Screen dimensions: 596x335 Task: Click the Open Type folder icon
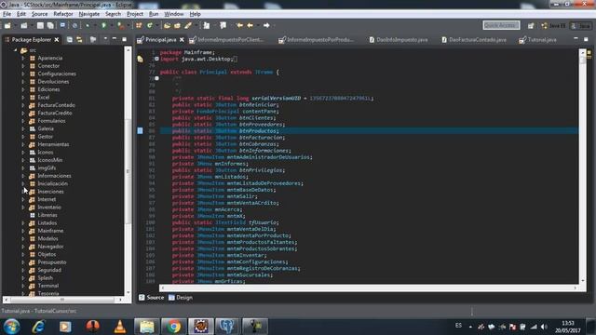[x=167, y=25]
